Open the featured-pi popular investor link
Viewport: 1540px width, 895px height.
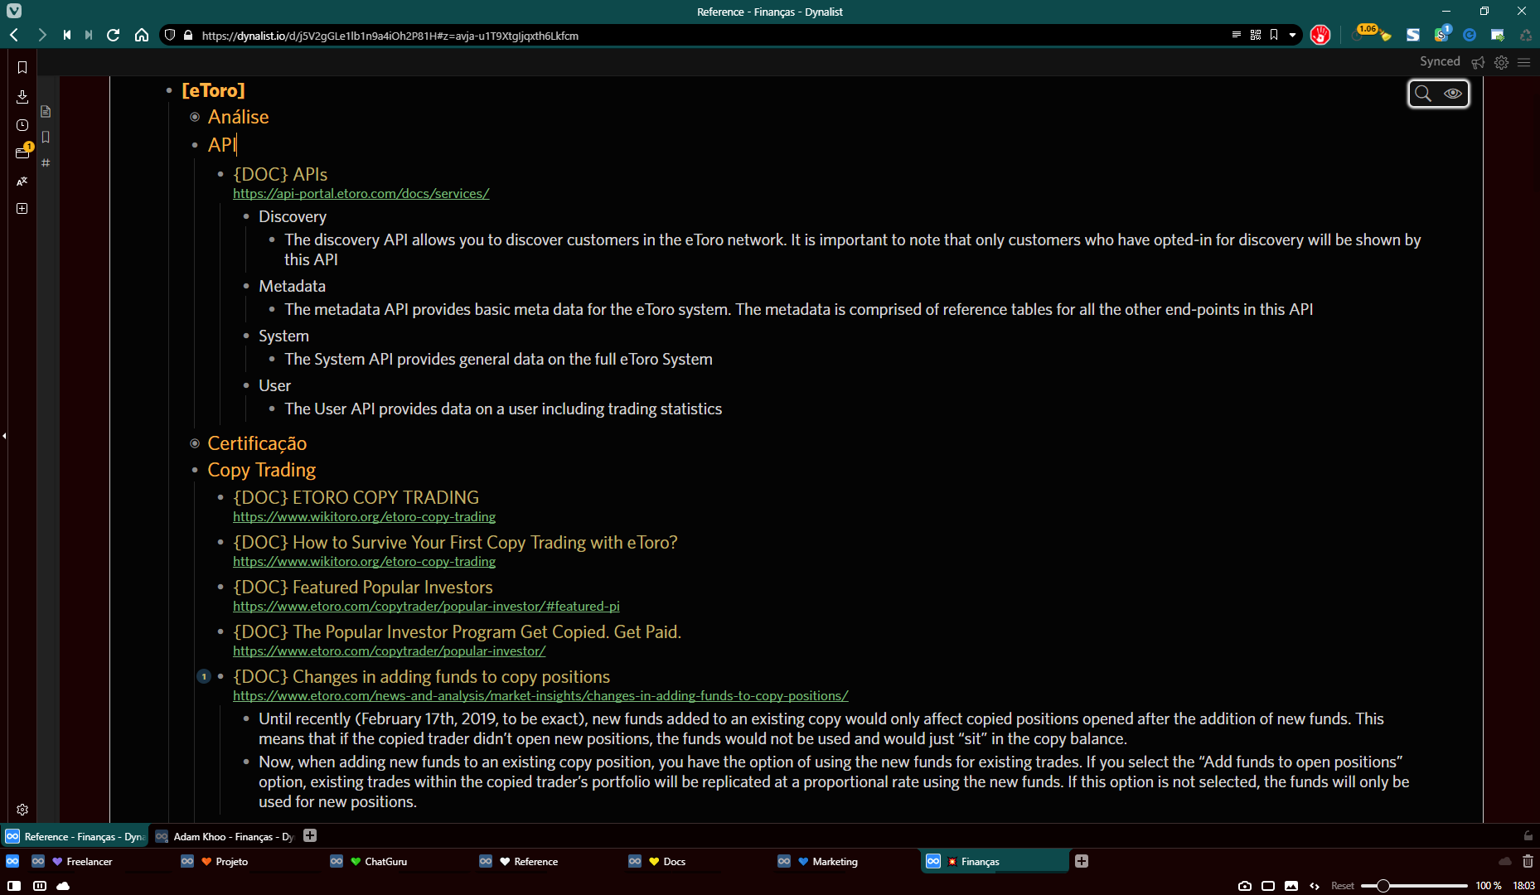[x=426, y=607]
